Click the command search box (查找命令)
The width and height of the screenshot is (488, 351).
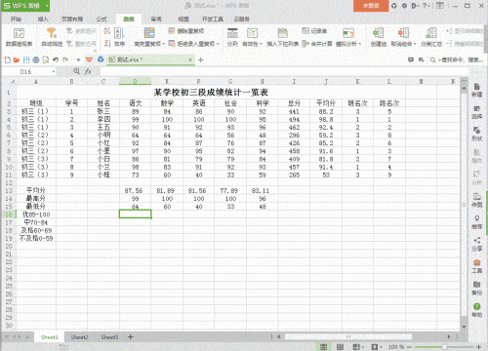coord(456,59)
